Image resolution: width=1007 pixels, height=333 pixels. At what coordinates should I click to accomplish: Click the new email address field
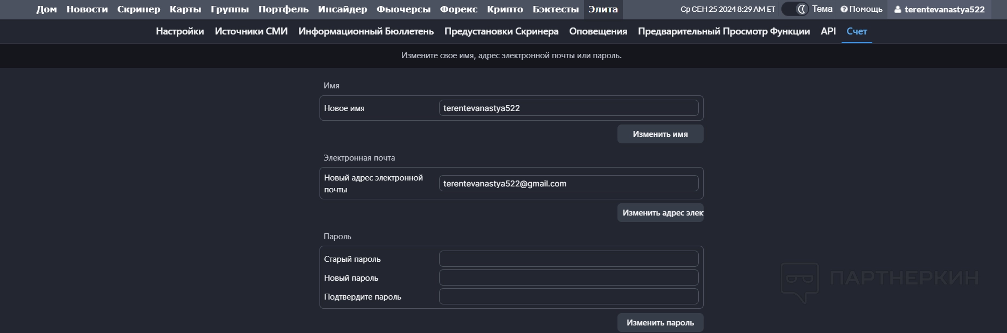(x=568, y=183)
